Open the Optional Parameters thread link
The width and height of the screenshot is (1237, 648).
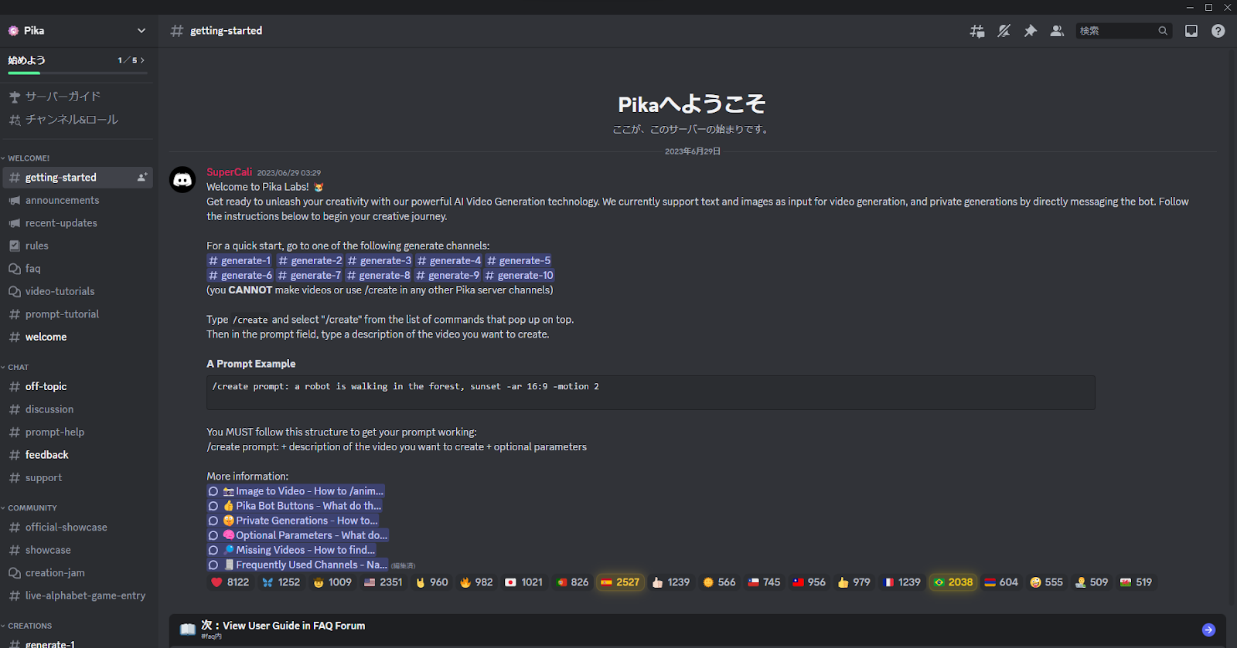[298, 535]
